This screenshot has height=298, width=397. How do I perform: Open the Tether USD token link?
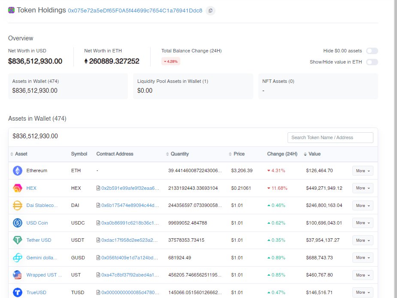[x=39, y=240]
